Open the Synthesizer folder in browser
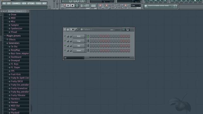The width and height of the screenshot is (203, 114). pos(16,28)
